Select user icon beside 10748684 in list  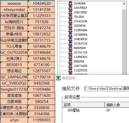[x=70, y=35]
